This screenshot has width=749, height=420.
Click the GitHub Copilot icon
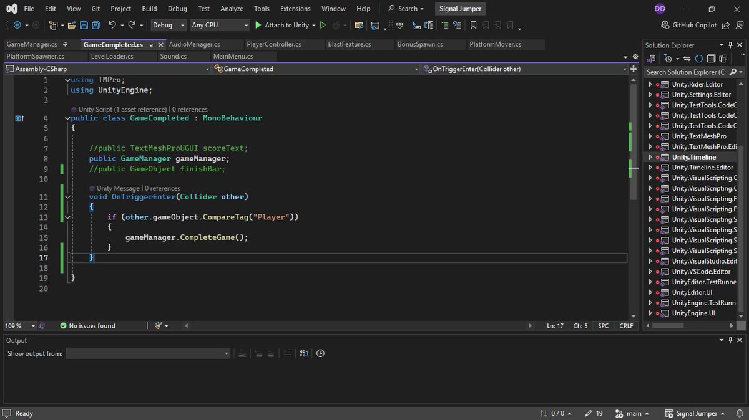pyautogui.click(x=665, y=25)
